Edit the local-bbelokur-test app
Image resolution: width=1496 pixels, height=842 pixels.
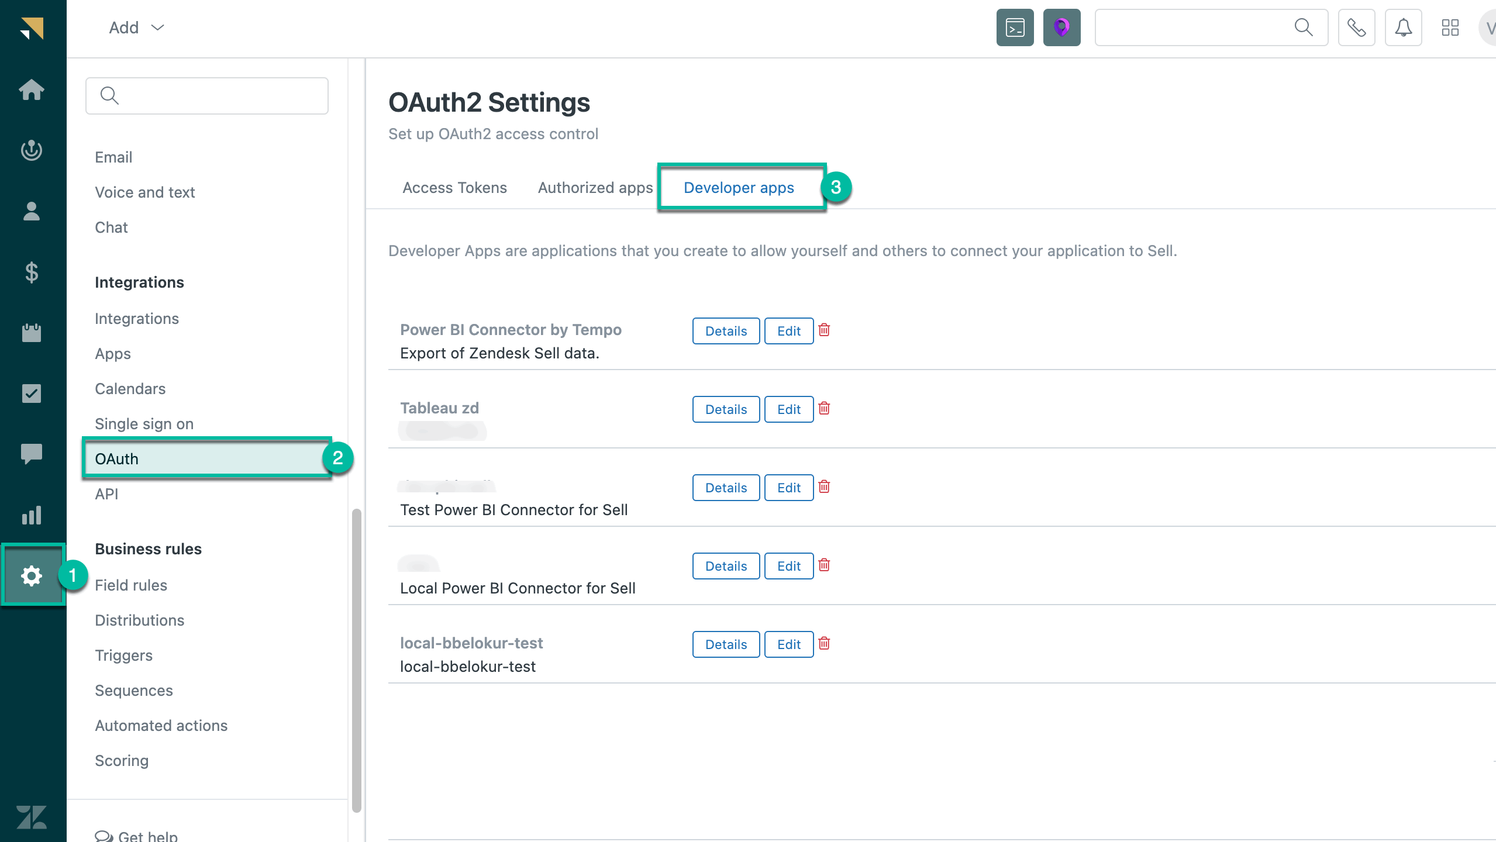point(788,644)
